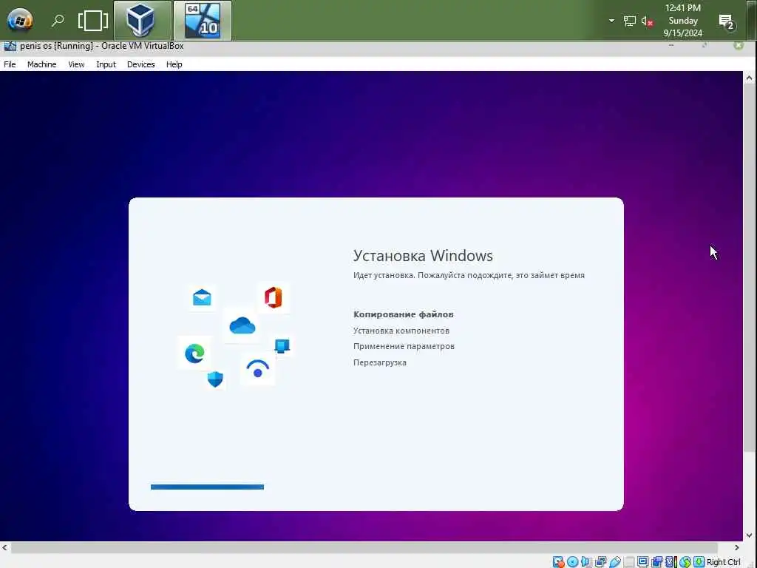Screen dimensions: 757x568
Task: Click the display settings status icon
Action: 642,562
